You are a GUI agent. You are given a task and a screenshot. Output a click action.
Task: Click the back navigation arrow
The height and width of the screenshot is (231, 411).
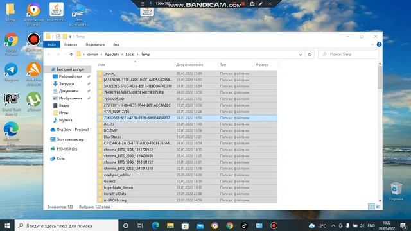click(x=49, y=54)
